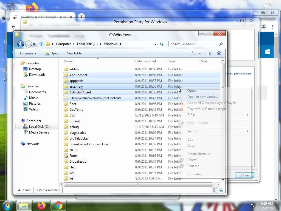Refresh the C:\Windows address bar
Viewport: 281px width, 211px height.
click(162, 44)
